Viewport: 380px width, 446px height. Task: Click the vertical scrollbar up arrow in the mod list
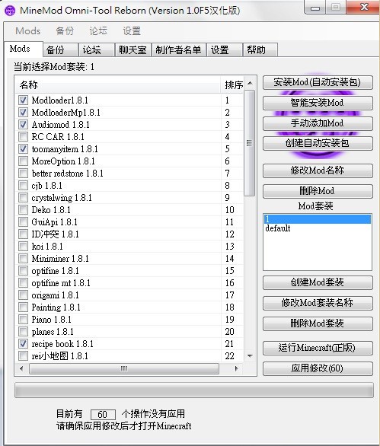[x=250, y=84]
